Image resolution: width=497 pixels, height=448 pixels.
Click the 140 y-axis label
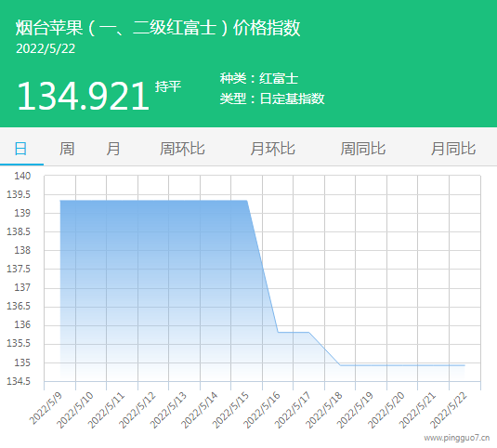(22, 176)
